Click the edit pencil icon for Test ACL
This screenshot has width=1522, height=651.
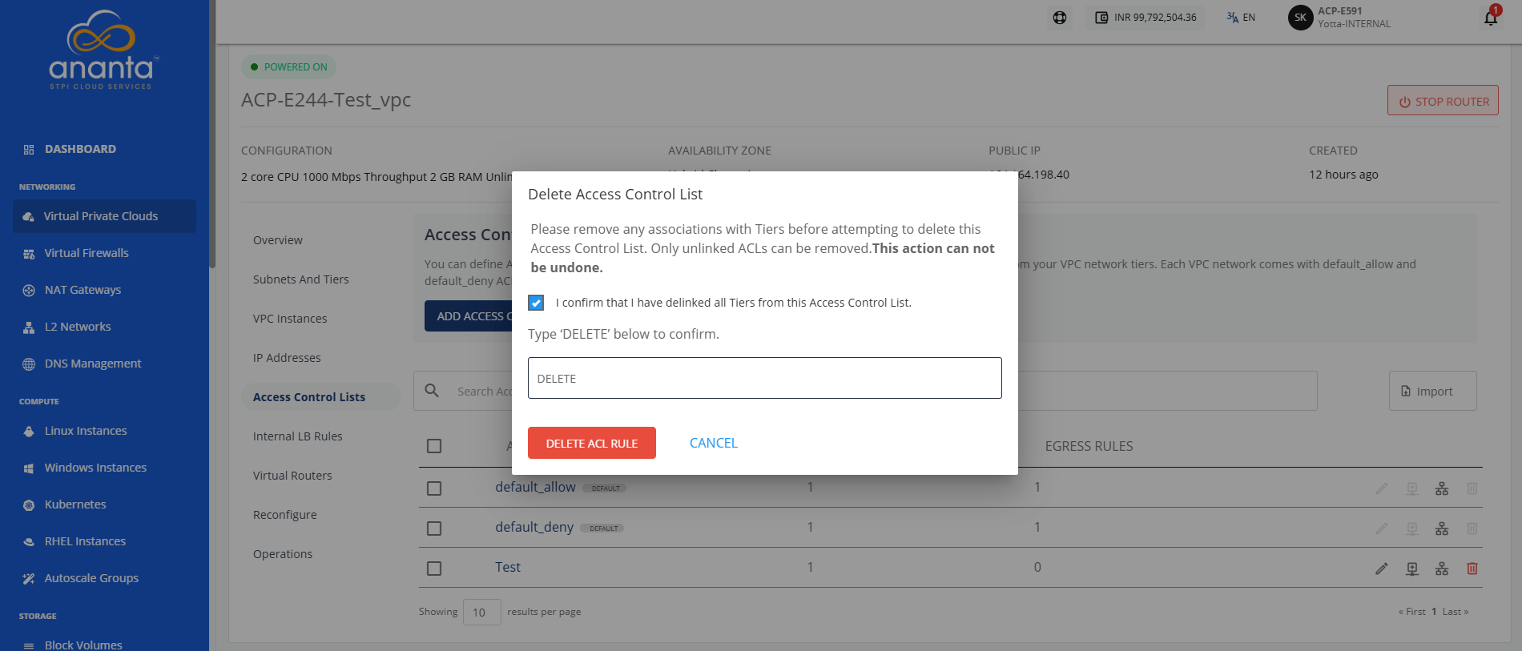click(1382, 569)
